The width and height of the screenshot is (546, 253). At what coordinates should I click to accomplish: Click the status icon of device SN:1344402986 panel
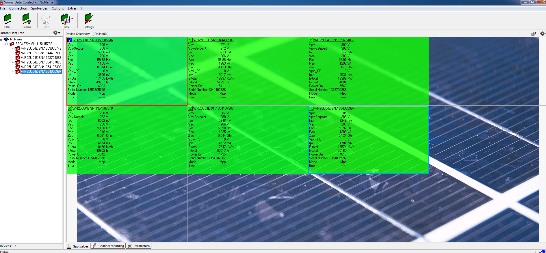[190, 40]
